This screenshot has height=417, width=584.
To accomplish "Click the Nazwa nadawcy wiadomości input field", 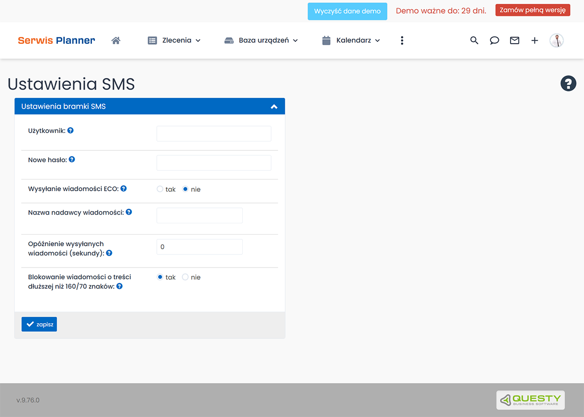I will tap(200, 215).
